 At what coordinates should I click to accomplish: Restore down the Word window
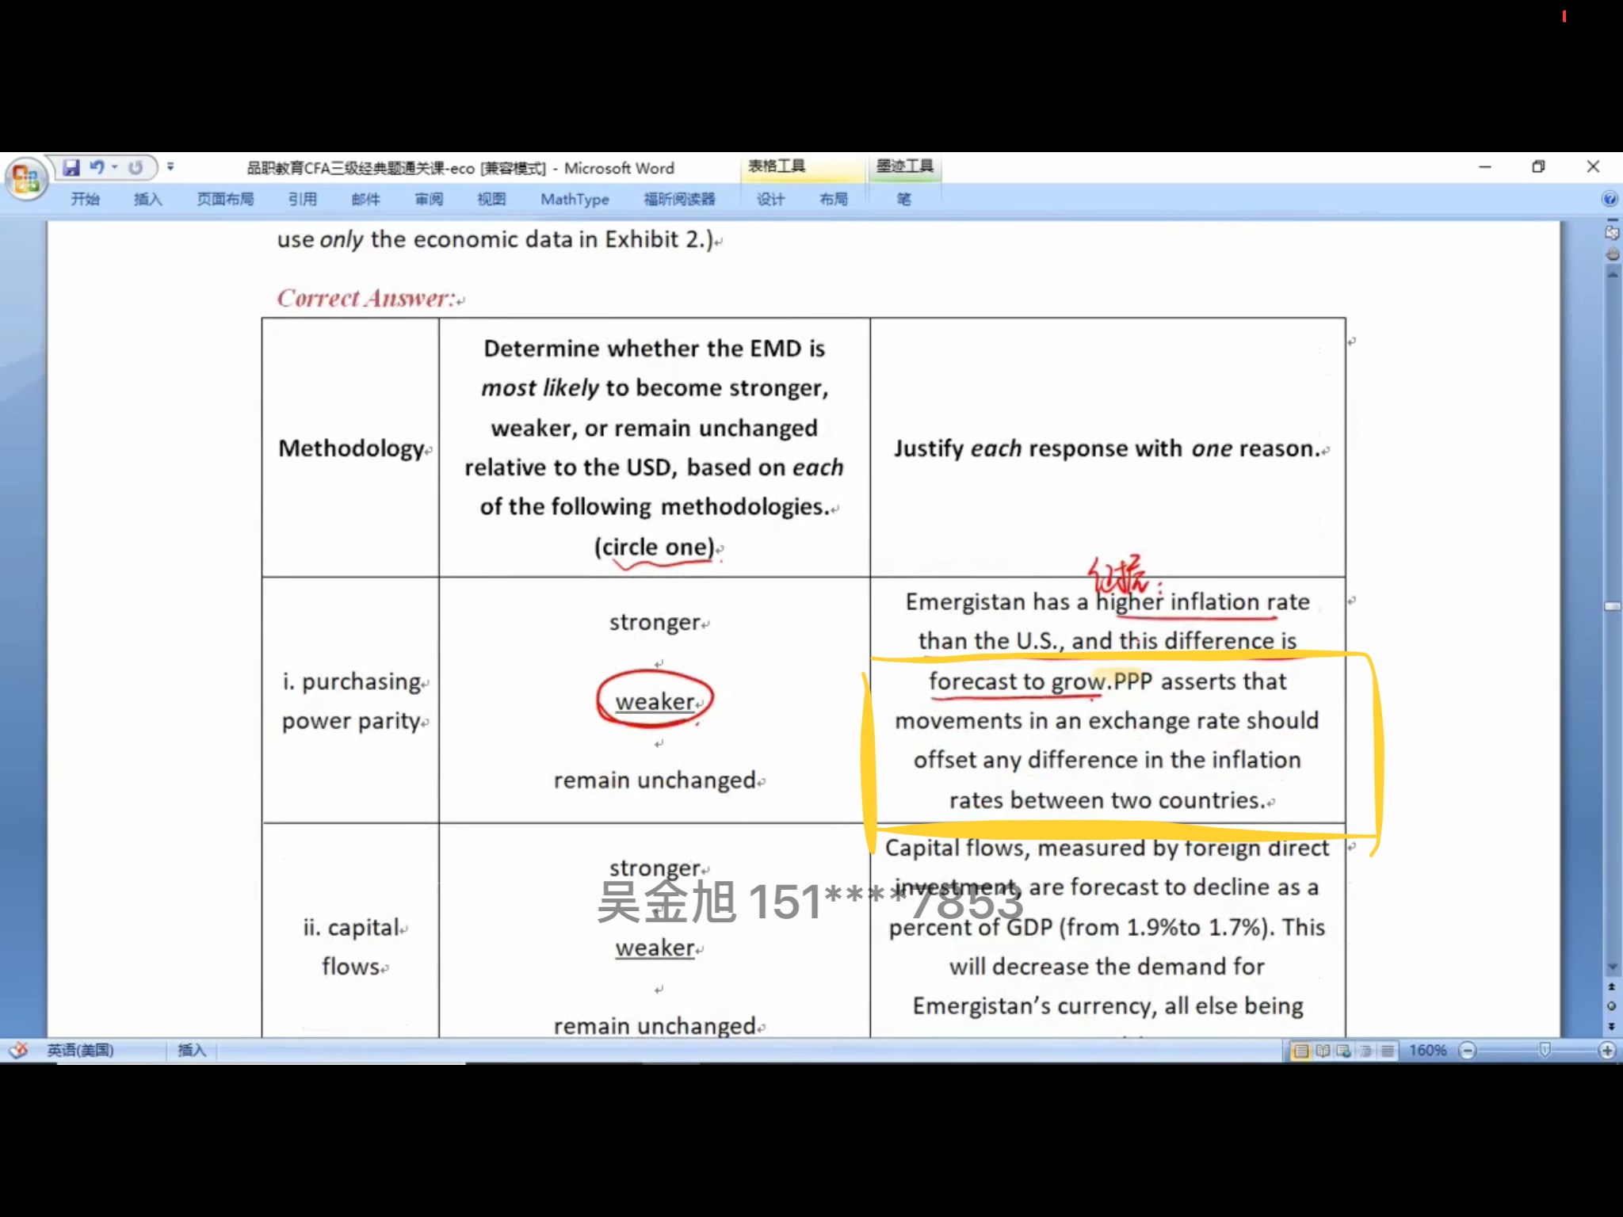(x=1538, y=167)
